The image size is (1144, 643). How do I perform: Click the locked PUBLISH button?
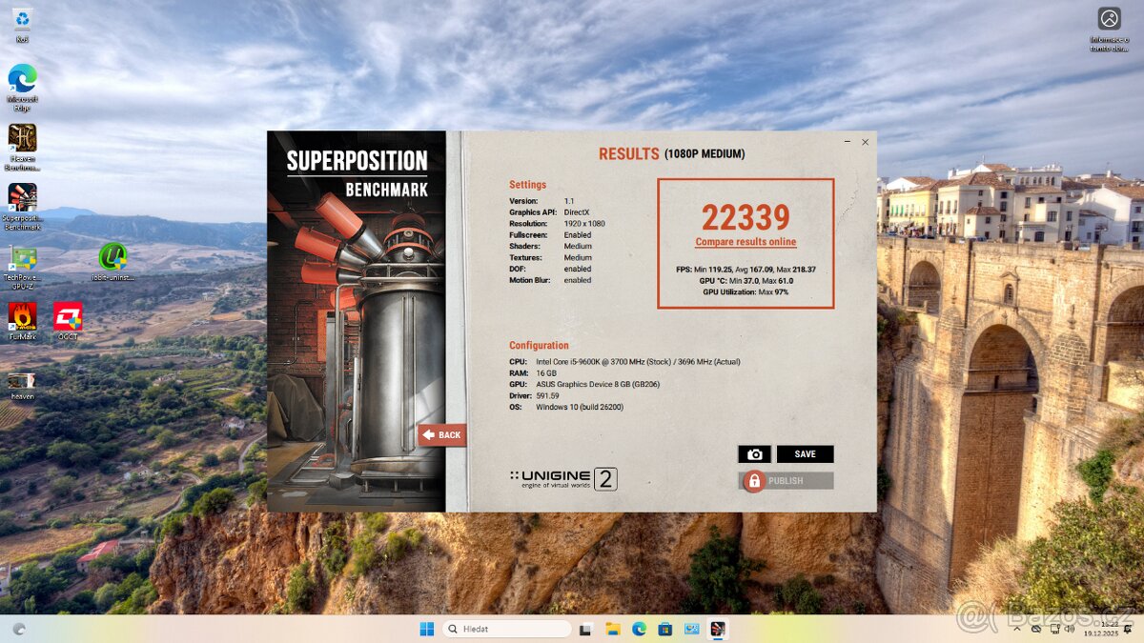[785, 480]
